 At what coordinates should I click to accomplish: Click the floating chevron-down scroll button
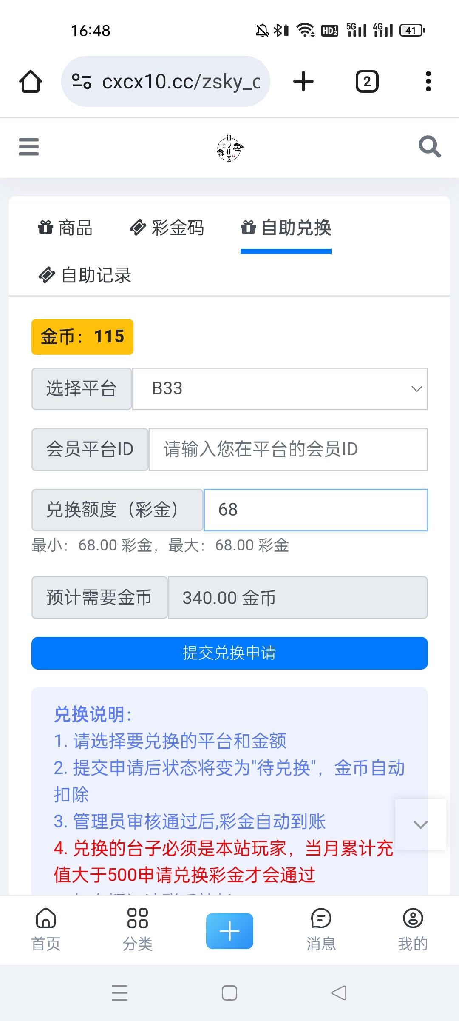[x=420, y=824]
